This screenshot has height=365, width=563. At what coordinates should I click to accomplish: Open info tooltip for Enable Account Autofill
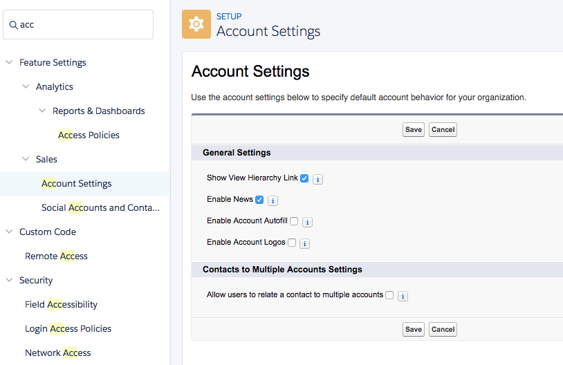coord(307,222)
